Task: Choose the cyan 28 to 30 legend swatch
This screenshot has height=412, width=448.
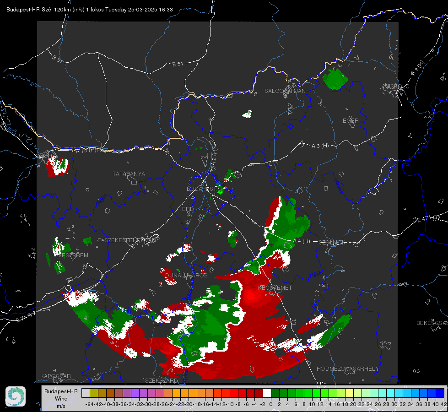Action: coord(391,393)
